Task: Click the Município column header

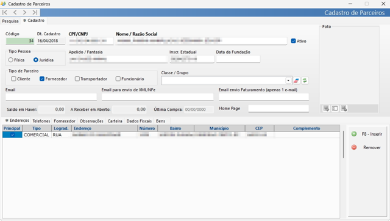Action: pyautogui.click(x=219, y=128)
